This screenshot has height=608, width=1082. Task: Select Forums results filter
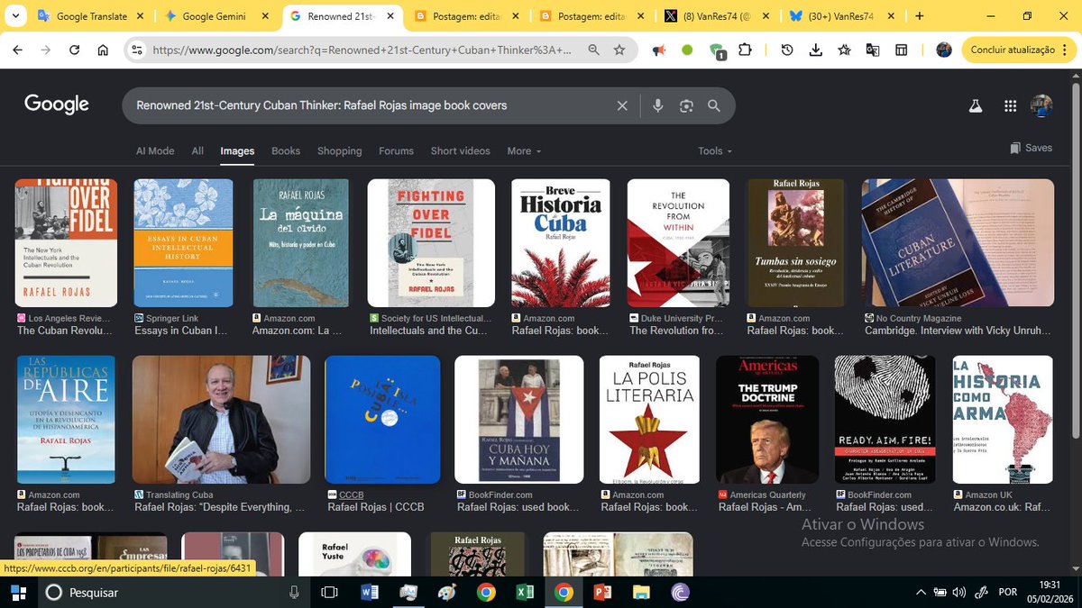point(396,151)
